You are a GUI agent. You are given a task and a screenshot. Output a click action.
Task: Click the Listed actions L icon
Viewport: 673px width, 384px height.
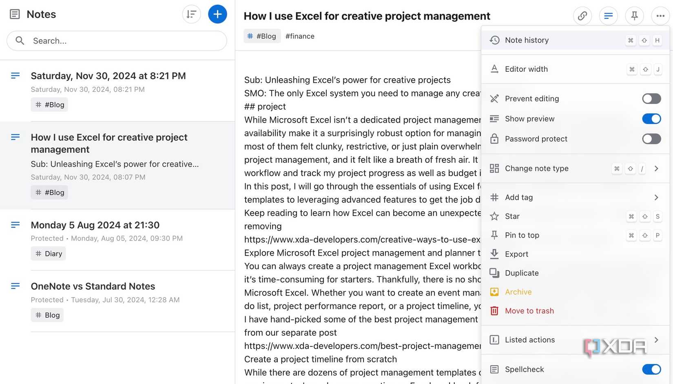point(494,340)
